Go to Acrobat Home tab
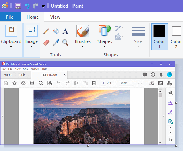This screenshot has width=183, height=151. point(8,75)
